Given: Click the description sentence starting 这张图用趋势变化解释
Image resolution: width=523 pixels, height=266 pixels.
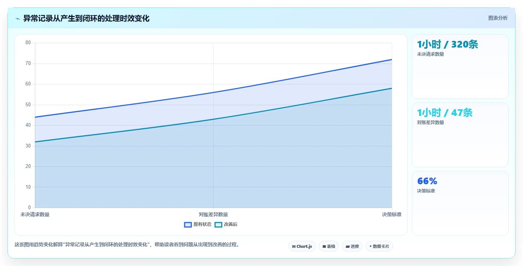Looking at the screenshot, I should point(127,245).
